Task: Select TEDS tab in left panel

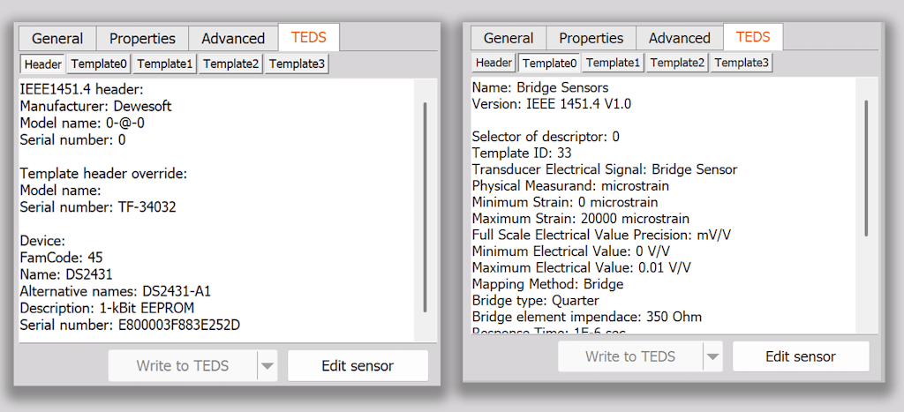Action: tap(308, 37)
